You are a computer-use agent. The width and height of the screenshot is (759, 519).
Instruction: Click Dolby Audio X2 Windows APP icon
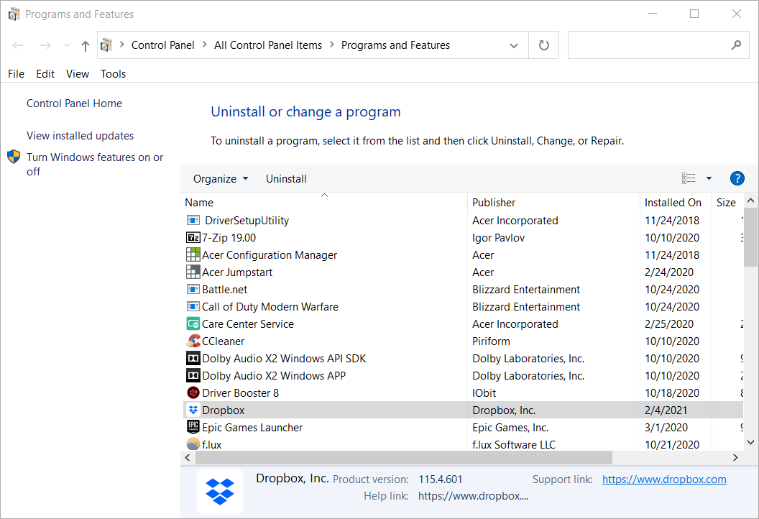193,376
